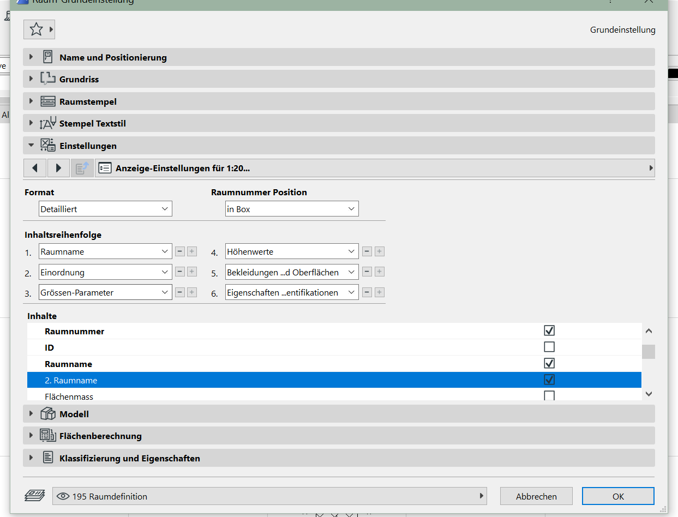Image resolution: width=678 pixels, height=517 pixels.
Task: Click the Modell panel cube icon
Action: pos(48,414)
